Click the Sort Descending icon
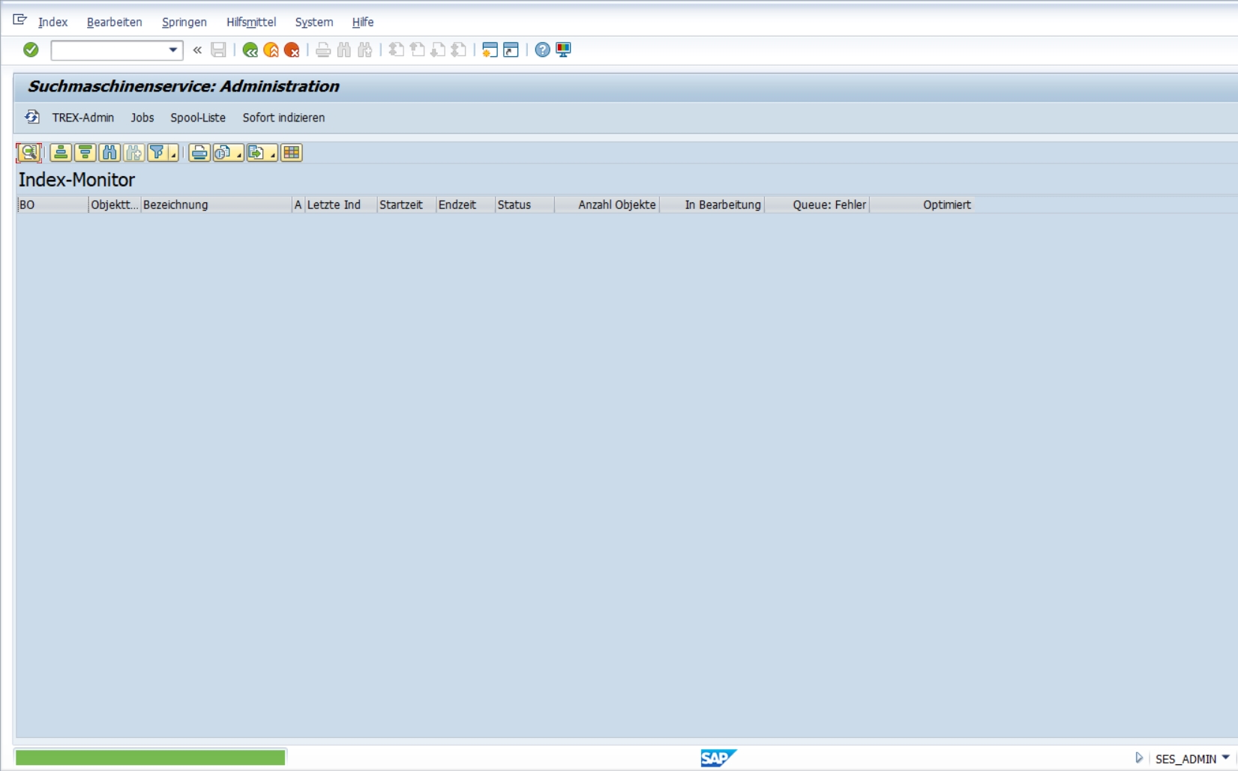Image resolution: width=1238 pixels, height=771 pixels. tap(85, 153)
